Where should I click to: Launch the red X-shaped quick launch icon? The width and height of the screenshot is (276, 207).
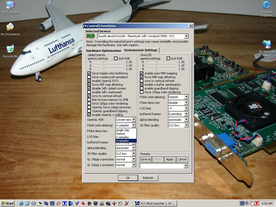pyautogui.click(x=127, y=203)
